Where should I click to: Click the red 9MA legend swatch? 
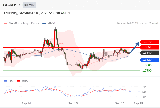(x=18, y=81)
